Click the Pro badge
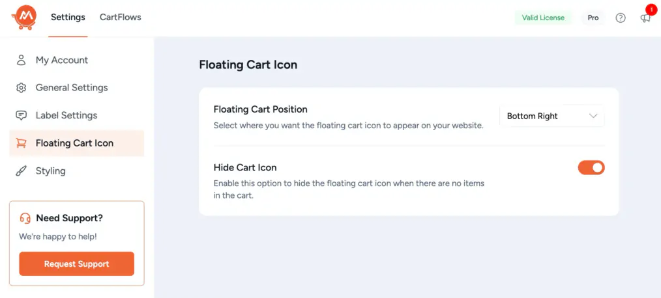 (593, 18)
